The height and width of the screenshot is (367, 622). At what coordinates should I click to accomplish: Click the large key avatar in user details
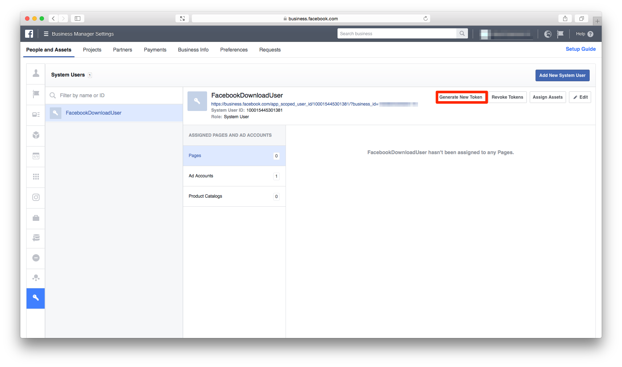197,101
